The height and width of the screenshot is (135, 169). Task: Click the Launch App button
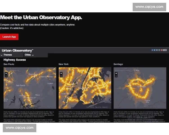pyautogui.click(x=9, y=37)
